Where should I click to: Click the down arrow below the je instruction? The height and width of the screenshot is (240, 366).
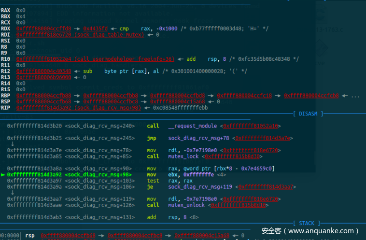(x=12, y=193)
